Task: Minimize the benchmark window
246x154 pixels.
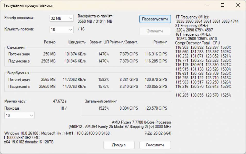Action: [207, 5]
